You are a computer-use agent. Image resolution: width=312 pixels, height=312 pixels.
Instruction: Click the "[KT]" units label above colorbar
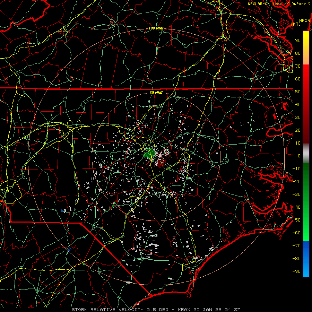click(x=296, y=24)
